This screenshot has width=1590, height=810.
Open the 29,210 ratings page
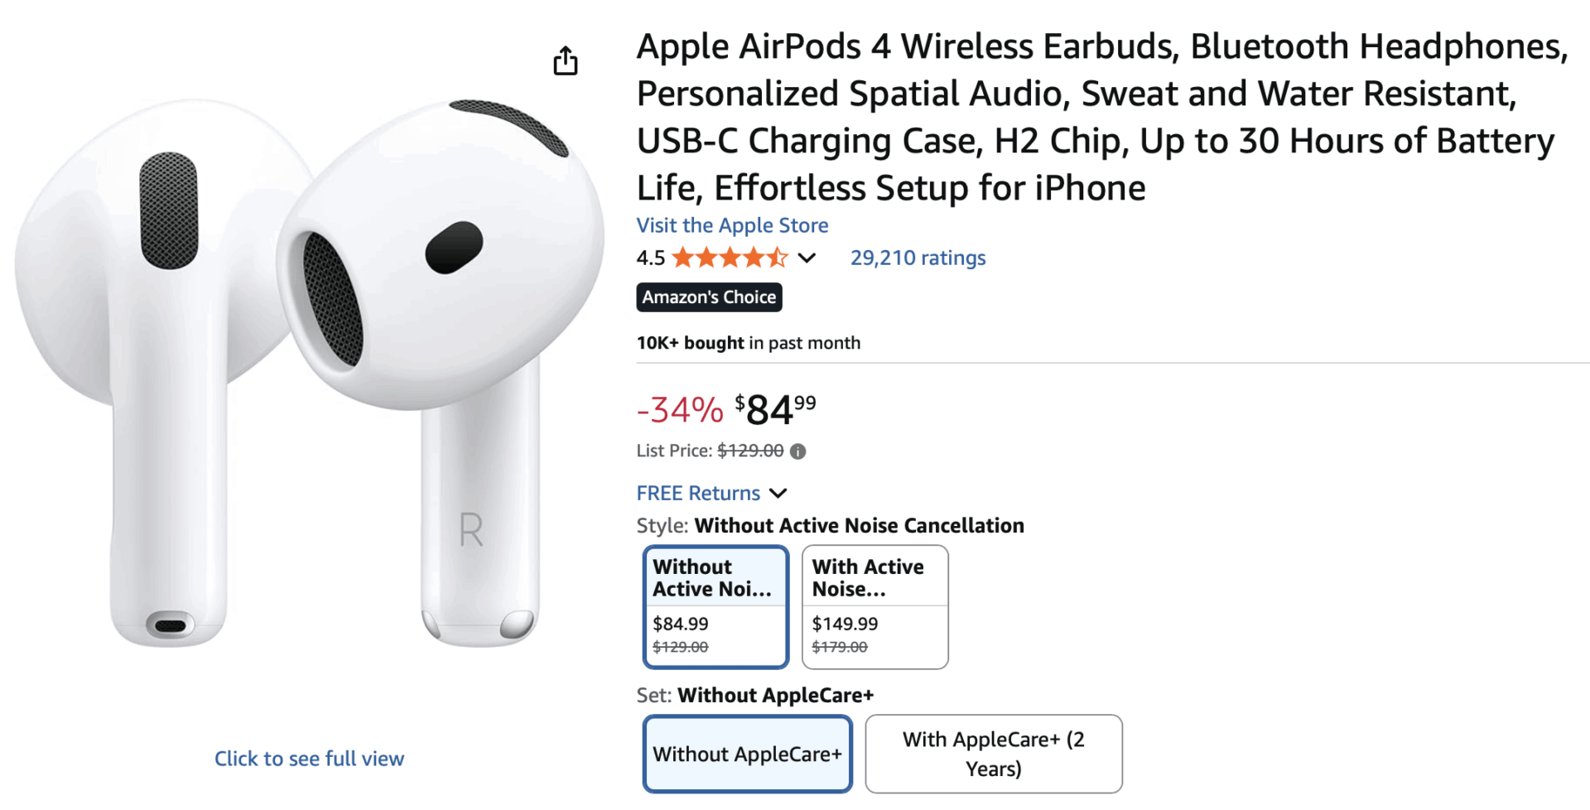918,258
